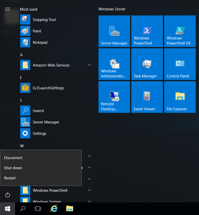This screenshot has width=199, height=215.
Task: Open the Event Viewer tile
Action: click(x=147, y=97)
